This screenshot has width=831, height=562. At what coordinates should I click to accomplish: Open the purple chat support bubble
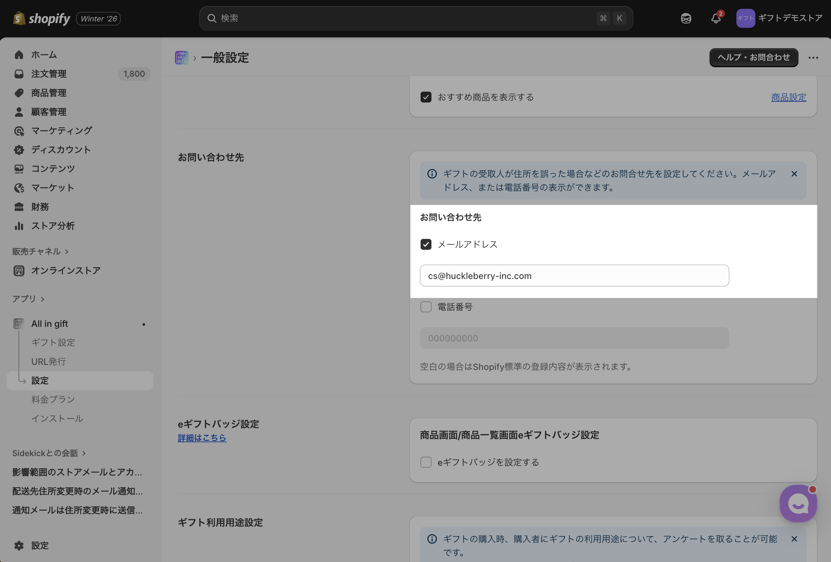[798, 503]
